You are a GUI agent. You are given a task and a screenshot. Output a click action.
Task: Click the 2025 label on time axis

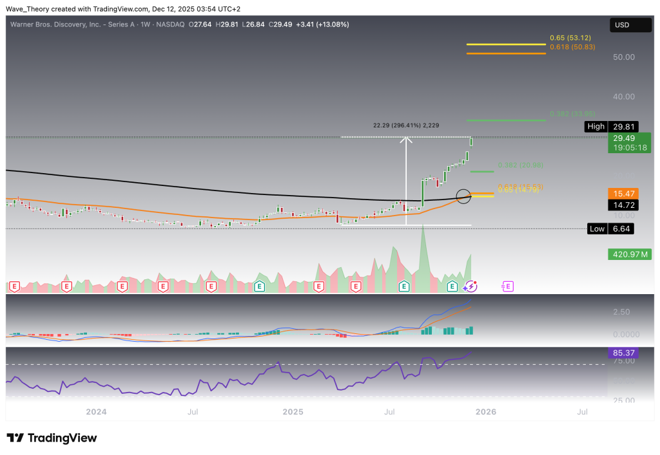[x=293, y=412]
